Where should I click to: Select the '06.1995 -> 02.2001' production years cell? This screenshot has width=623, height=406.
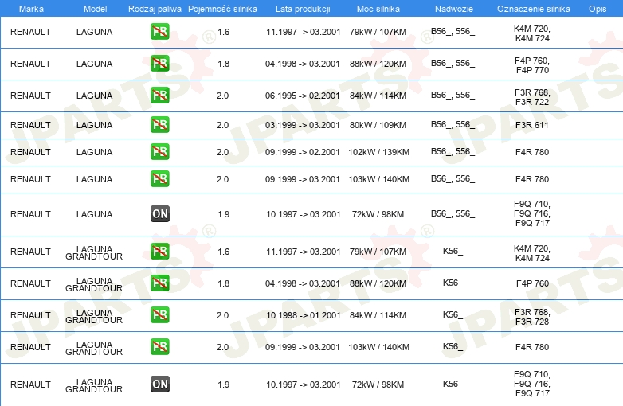point(303,96)
